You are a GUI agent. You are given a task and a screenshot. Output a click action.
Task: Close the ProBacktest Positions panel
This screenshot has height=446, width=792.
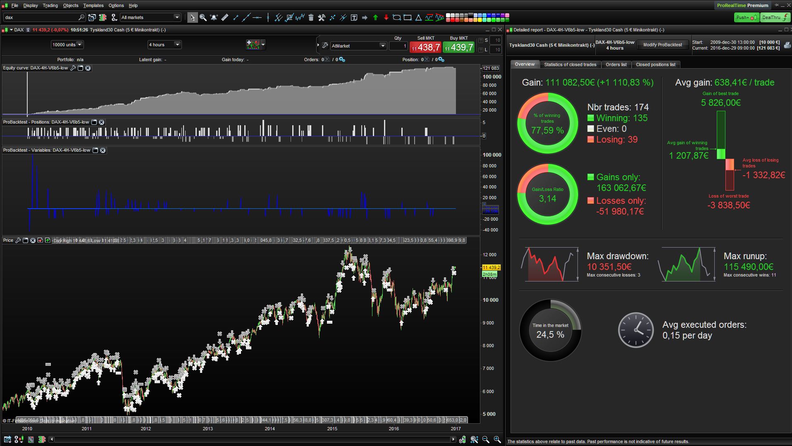tap(102, 122)
